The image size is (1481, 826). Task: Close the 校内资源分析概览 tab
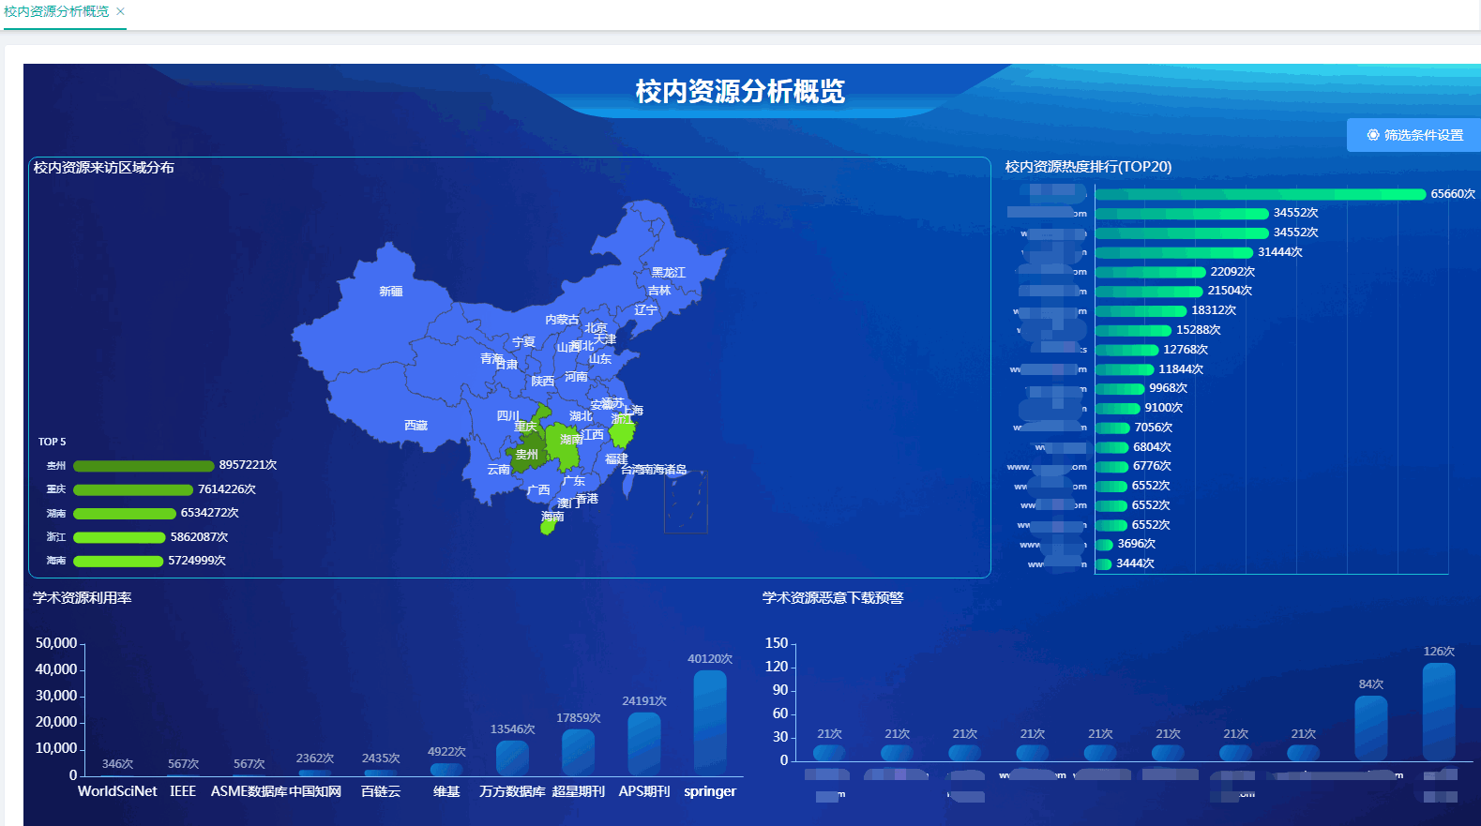pyautogui.click(x=120, y=11)
